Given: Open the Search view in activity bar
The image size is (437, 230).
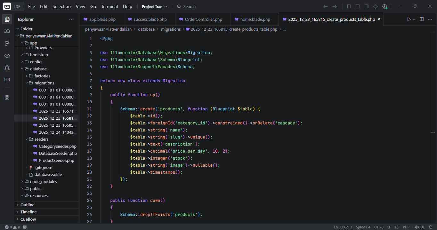Looking at the screenshot, I should click(7, 31).
